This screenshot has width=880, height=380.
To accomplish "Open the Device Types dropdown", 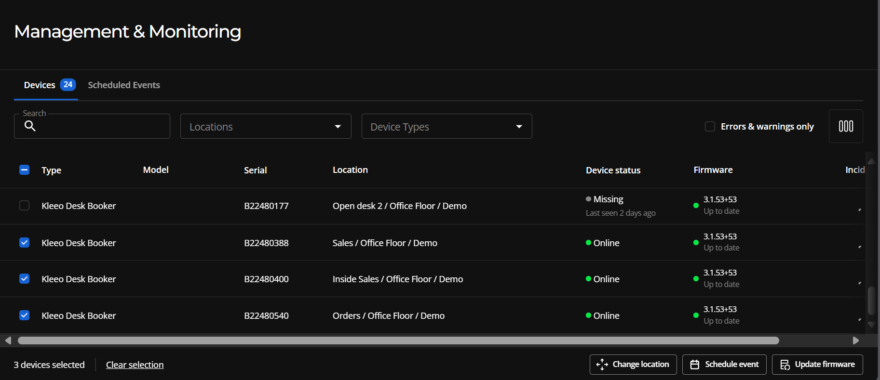I will (x=447, y=126).
